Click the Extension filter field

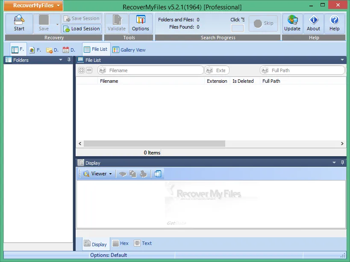pos(217,70)
